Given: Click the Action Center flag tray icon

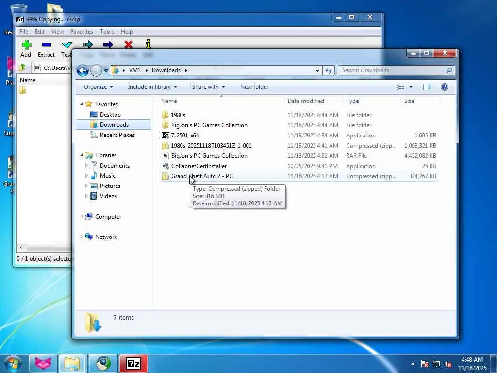Looking at the screenshot, I should pyautogui.click(x=424, y=364).
